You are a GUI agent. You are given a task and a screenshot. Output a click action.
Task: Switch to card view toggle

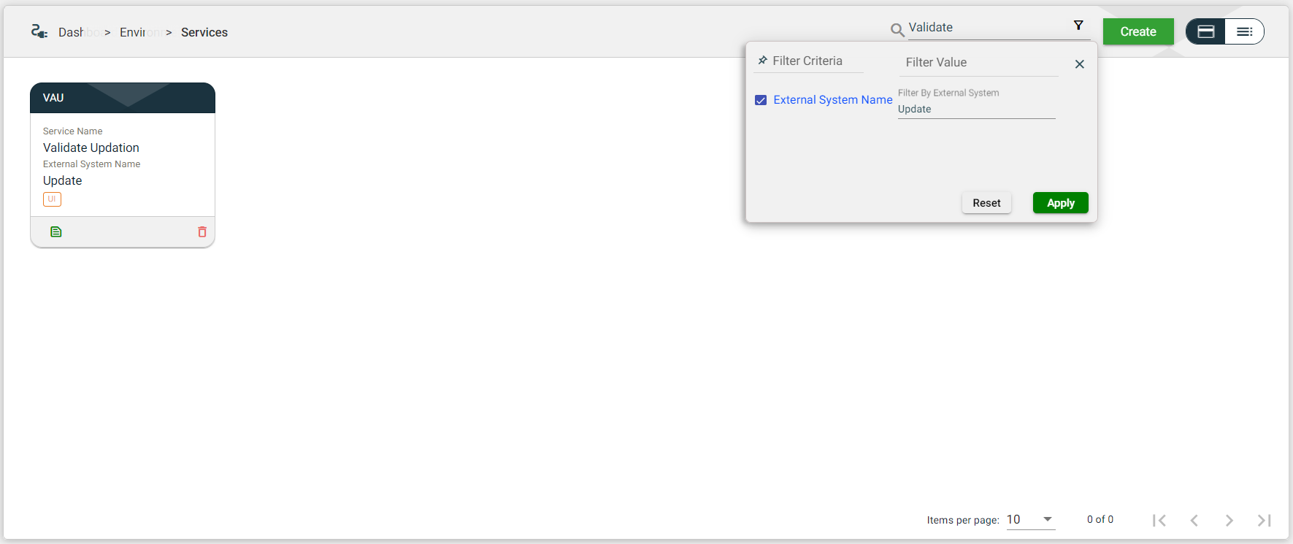coord(1206,31)
